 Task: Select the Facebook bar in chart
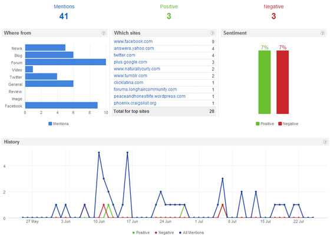point(61,105)
